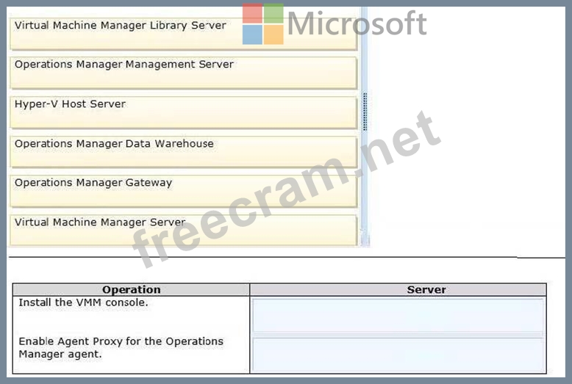572x384 pixels.
Task: Select the Operations Manager Gateway item
Action: coord(184,191)
